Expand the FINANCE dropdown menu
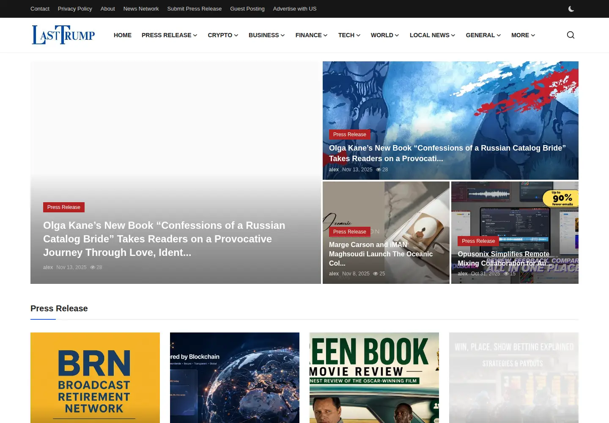Viewport: 609px width, 423px height. pyautogui.click(x=312, y=35)
